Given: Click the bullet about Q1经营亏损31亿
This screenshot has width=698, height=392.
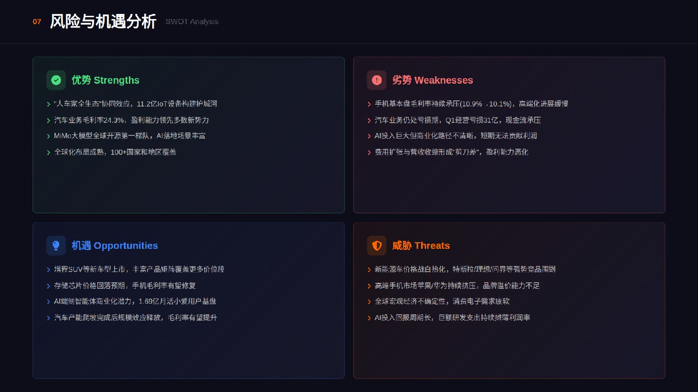Looking at the screenshot, I should [x=458, y=120].
